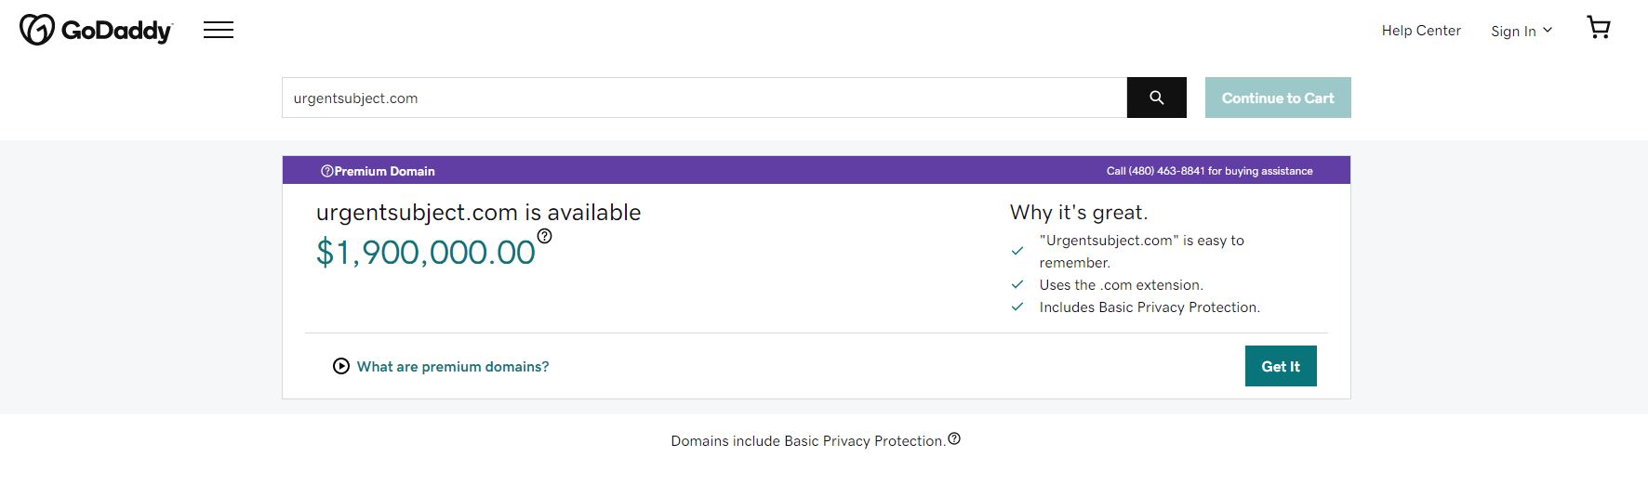This screenshot has height=483, width=1648.
Task: Click the Premium Domain help icon
Action: click(326, 171)
